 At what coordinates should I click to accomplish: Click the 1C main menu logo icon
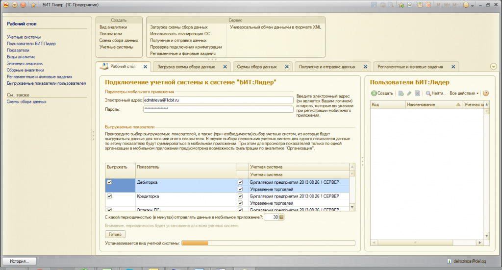[5, 4]
